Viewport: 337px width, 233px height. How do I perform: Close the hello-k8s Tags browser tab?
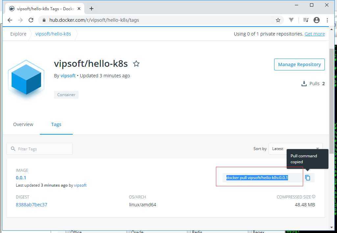tap(79, 9)
